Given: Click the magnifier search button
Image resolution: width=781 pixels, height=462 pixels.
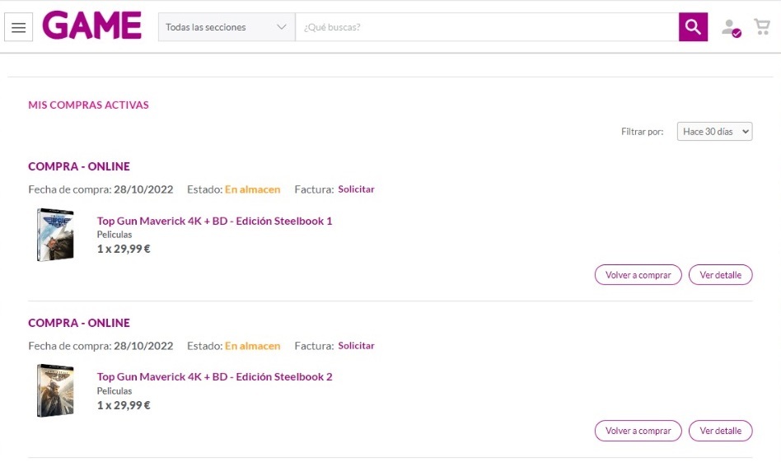Looking at the screenshot, I should click(x=693, y=27).
